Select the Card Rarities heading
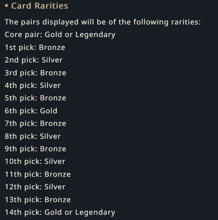Image resolution: width=218 pixels, height=220 pixels. coord(40,6)
